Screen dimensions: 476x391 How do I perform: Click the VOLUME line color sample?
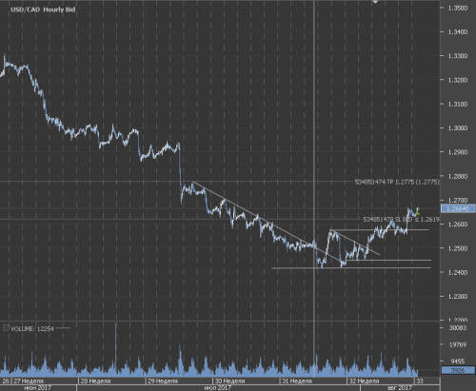[64, 328]
